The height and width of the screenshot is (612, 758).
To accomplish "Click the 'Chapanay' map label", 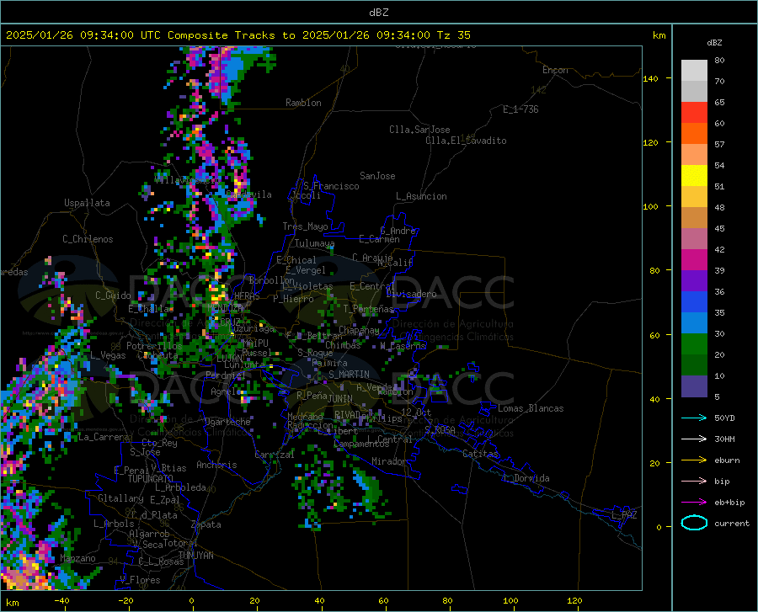I will coord(359,330).
